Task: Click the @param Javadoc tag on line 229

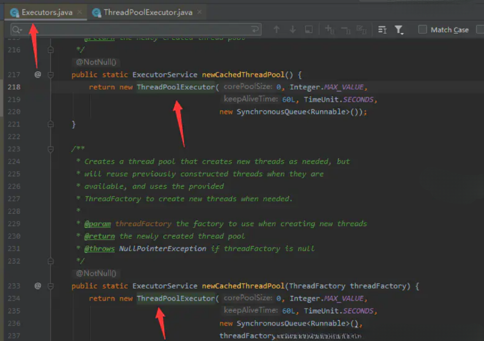Action: point(97,223)
